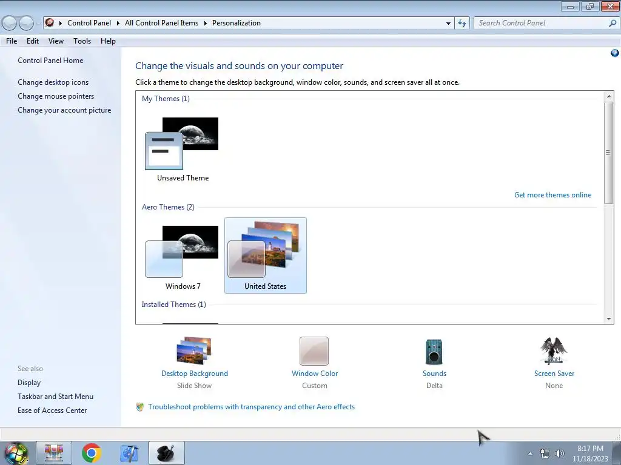The height and width of the screenshot is (465, 621).
Task: Open the first pinned taskbar app icon
Action: tap(54, 453)
